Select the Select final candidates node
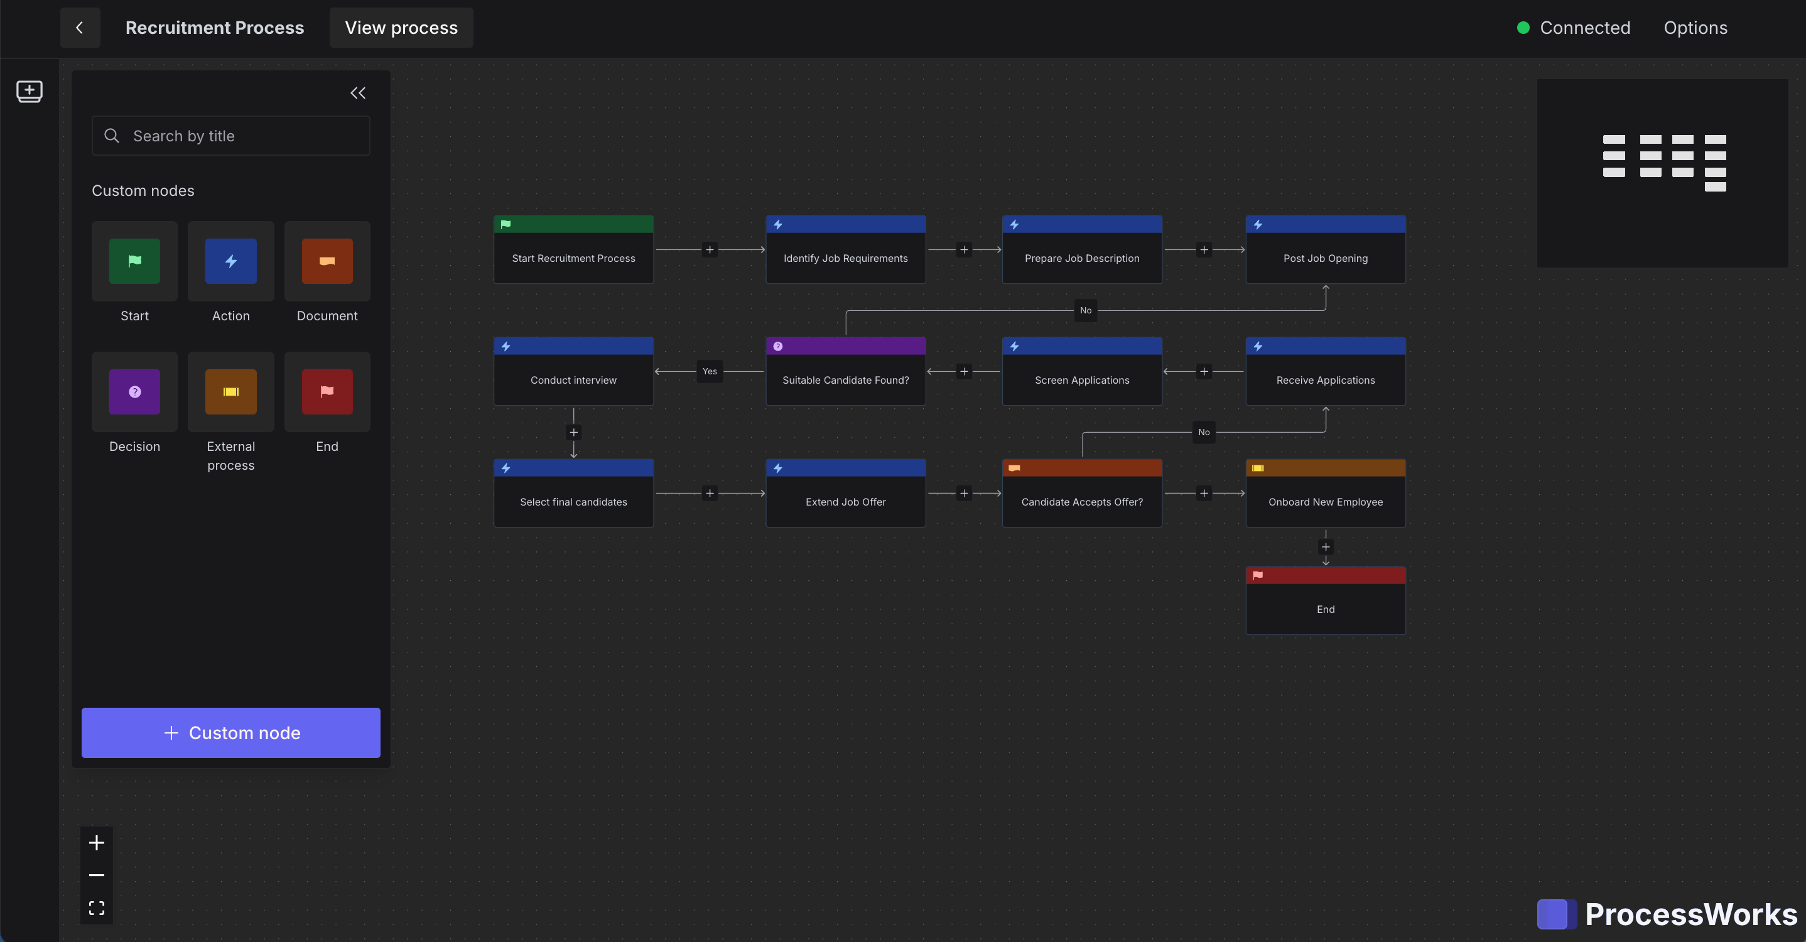The height and width of the screenshot is (942, 1806). point(573,494)
